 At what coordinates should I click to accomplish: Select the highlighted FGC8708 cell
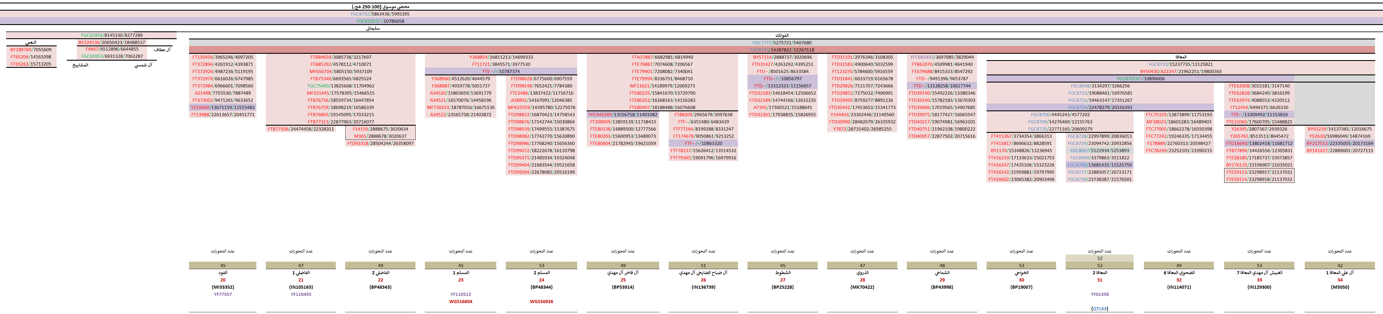click(1099, 165)
